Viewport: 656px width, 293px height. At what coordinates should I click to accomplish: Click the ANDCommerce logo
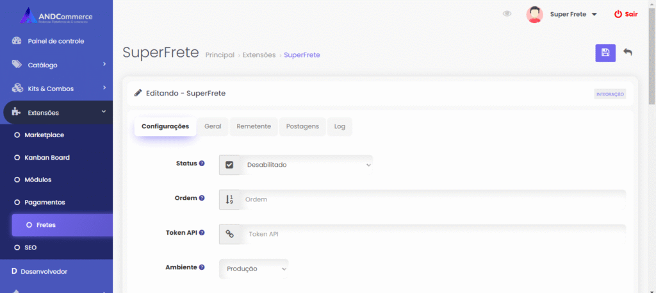click(x=56, y=16)
